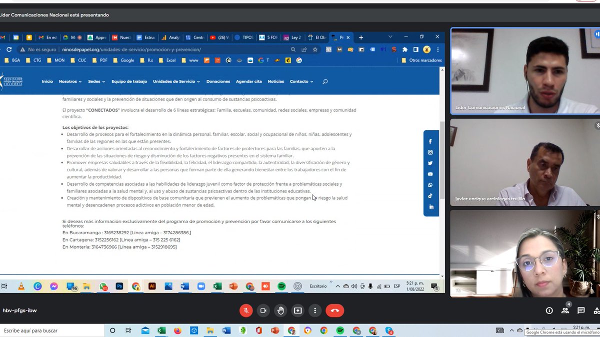Open a new tab with the plus button

click(361, 37)
